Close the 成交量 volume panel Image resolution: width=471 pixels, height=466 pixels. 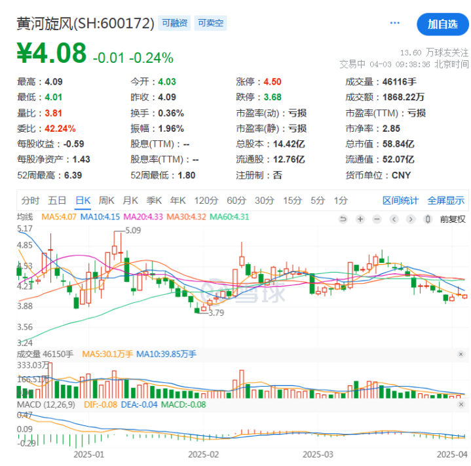461,354
